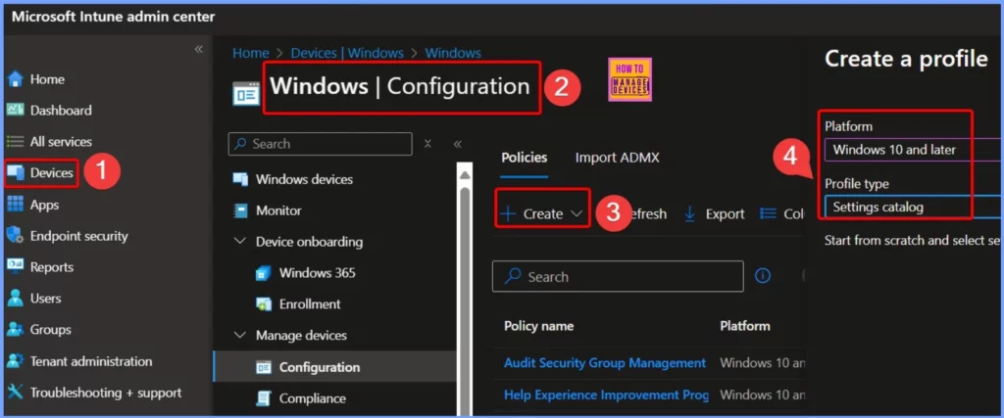
Task: Click the Endpoint security menu label
Action: 79,236
